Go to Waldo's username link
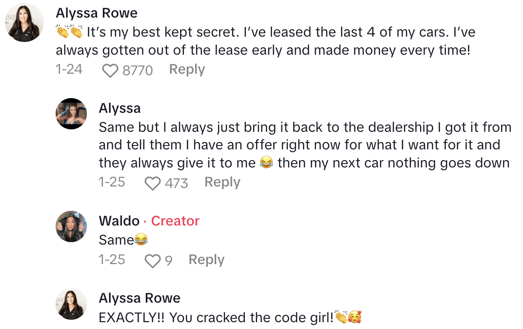 (119, 221)
